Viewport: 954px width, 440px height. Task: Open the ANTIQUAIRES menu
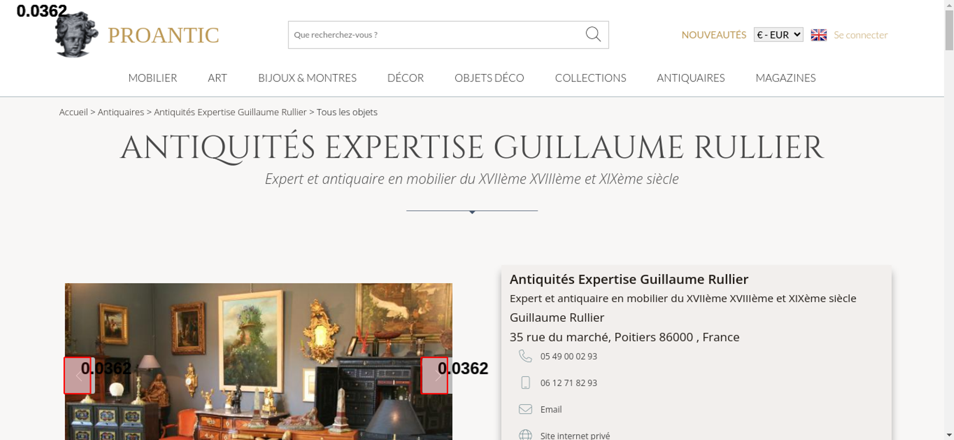691,78
